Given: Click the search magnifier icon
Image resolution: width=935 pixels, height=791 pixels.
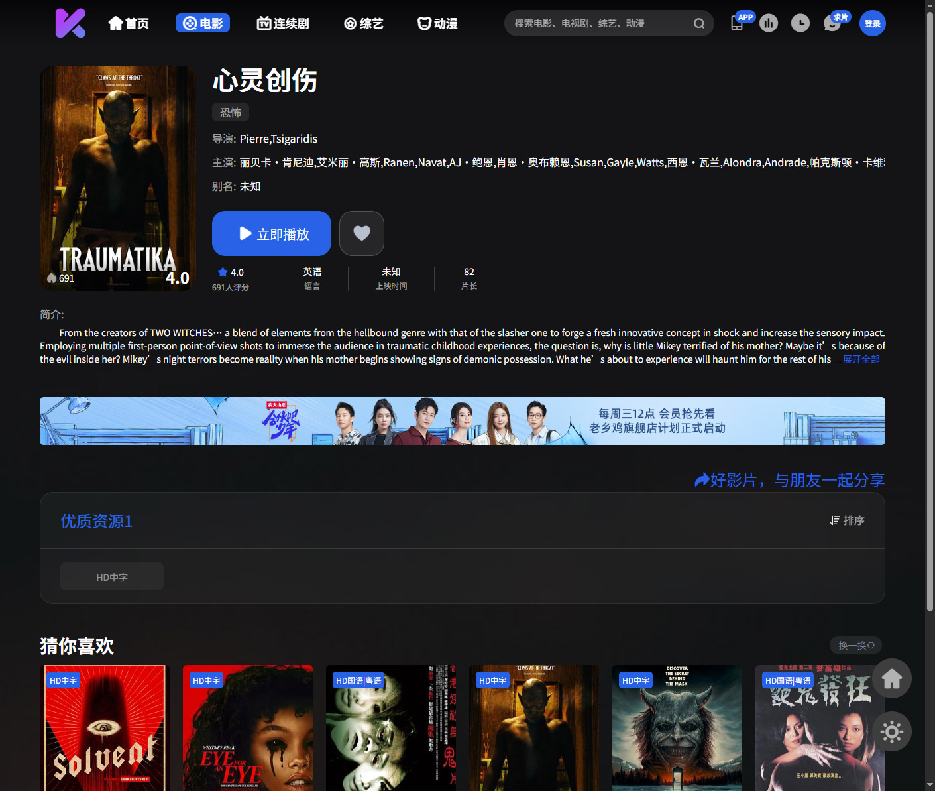Looking at the screenshot, I should point(698,23).
